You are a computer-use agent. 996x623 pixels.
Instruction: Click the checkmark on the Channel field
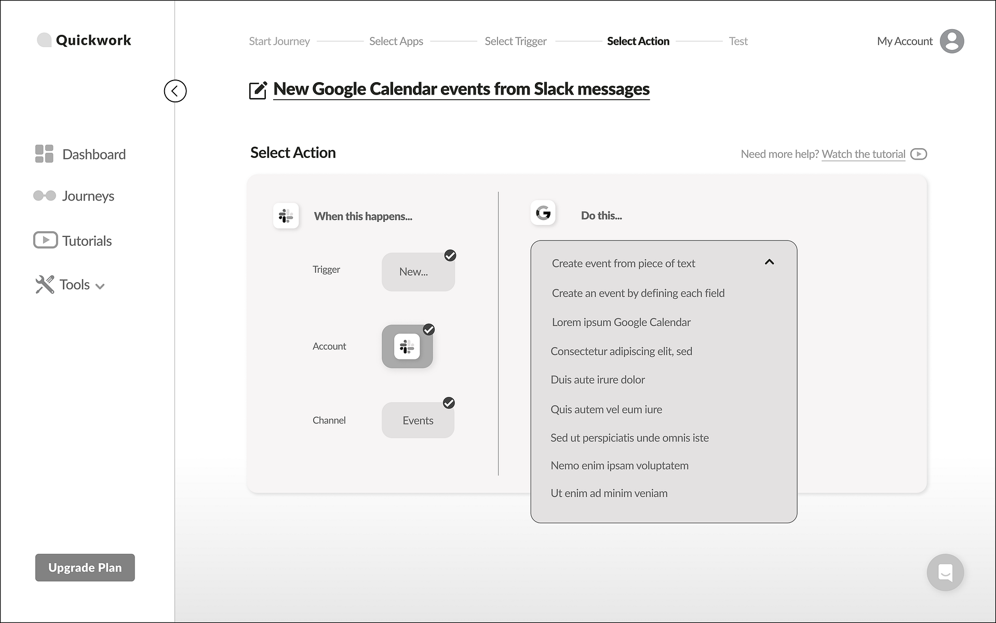pyautogui.click(x=449, y=403)
